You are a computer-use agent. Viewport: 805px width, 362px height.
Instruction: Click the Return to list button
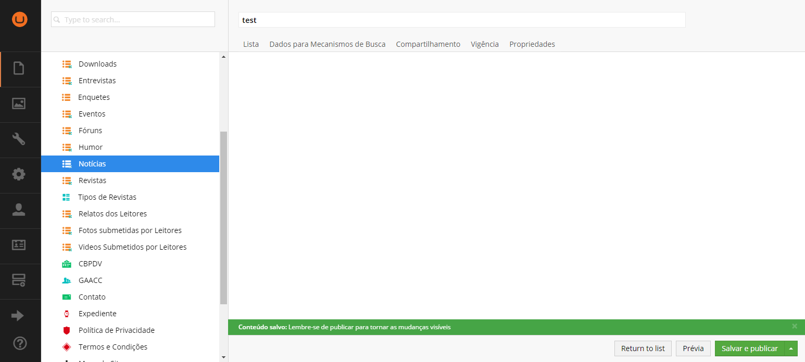(643, 348)
